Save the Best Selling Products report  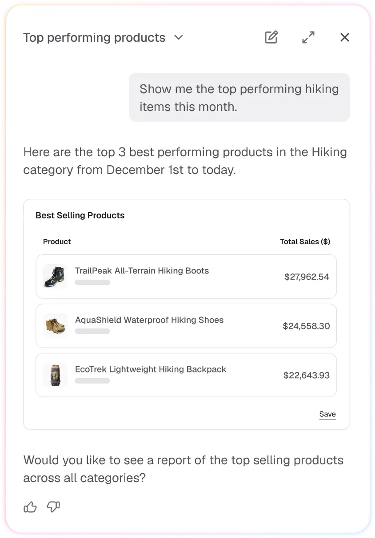[x=327, y=414]
